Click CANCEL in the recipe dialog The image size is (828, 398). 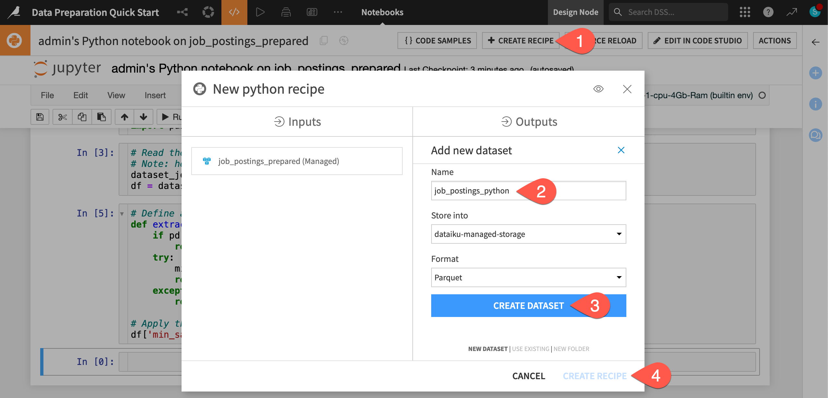click(528, 376)
